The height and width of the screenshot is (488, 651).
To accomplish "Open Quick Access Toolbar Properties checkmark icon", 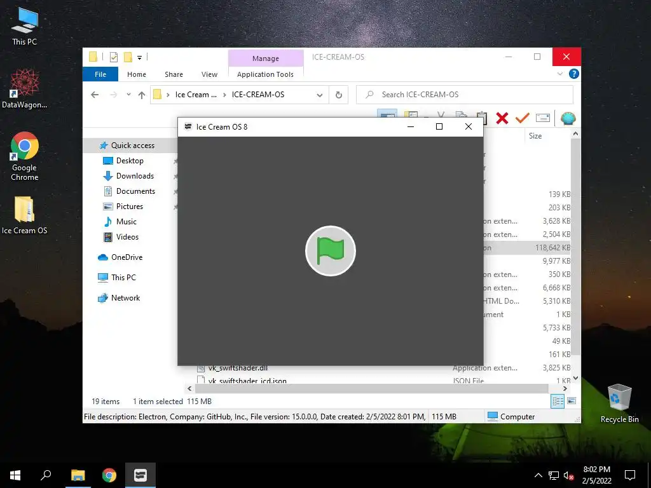I will 113,57.
